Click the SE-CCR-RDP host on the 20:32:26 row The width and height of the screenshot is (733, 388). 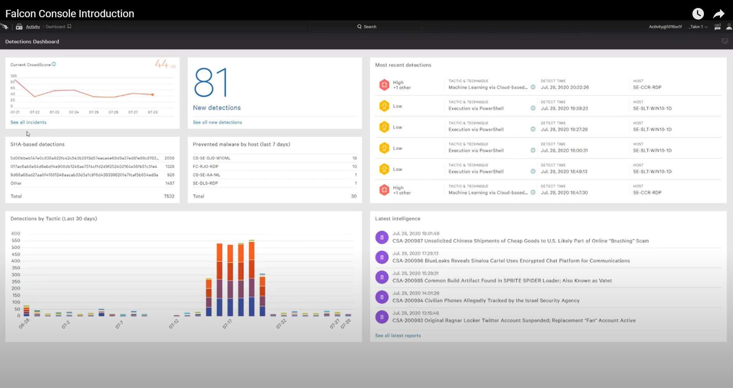647,87
